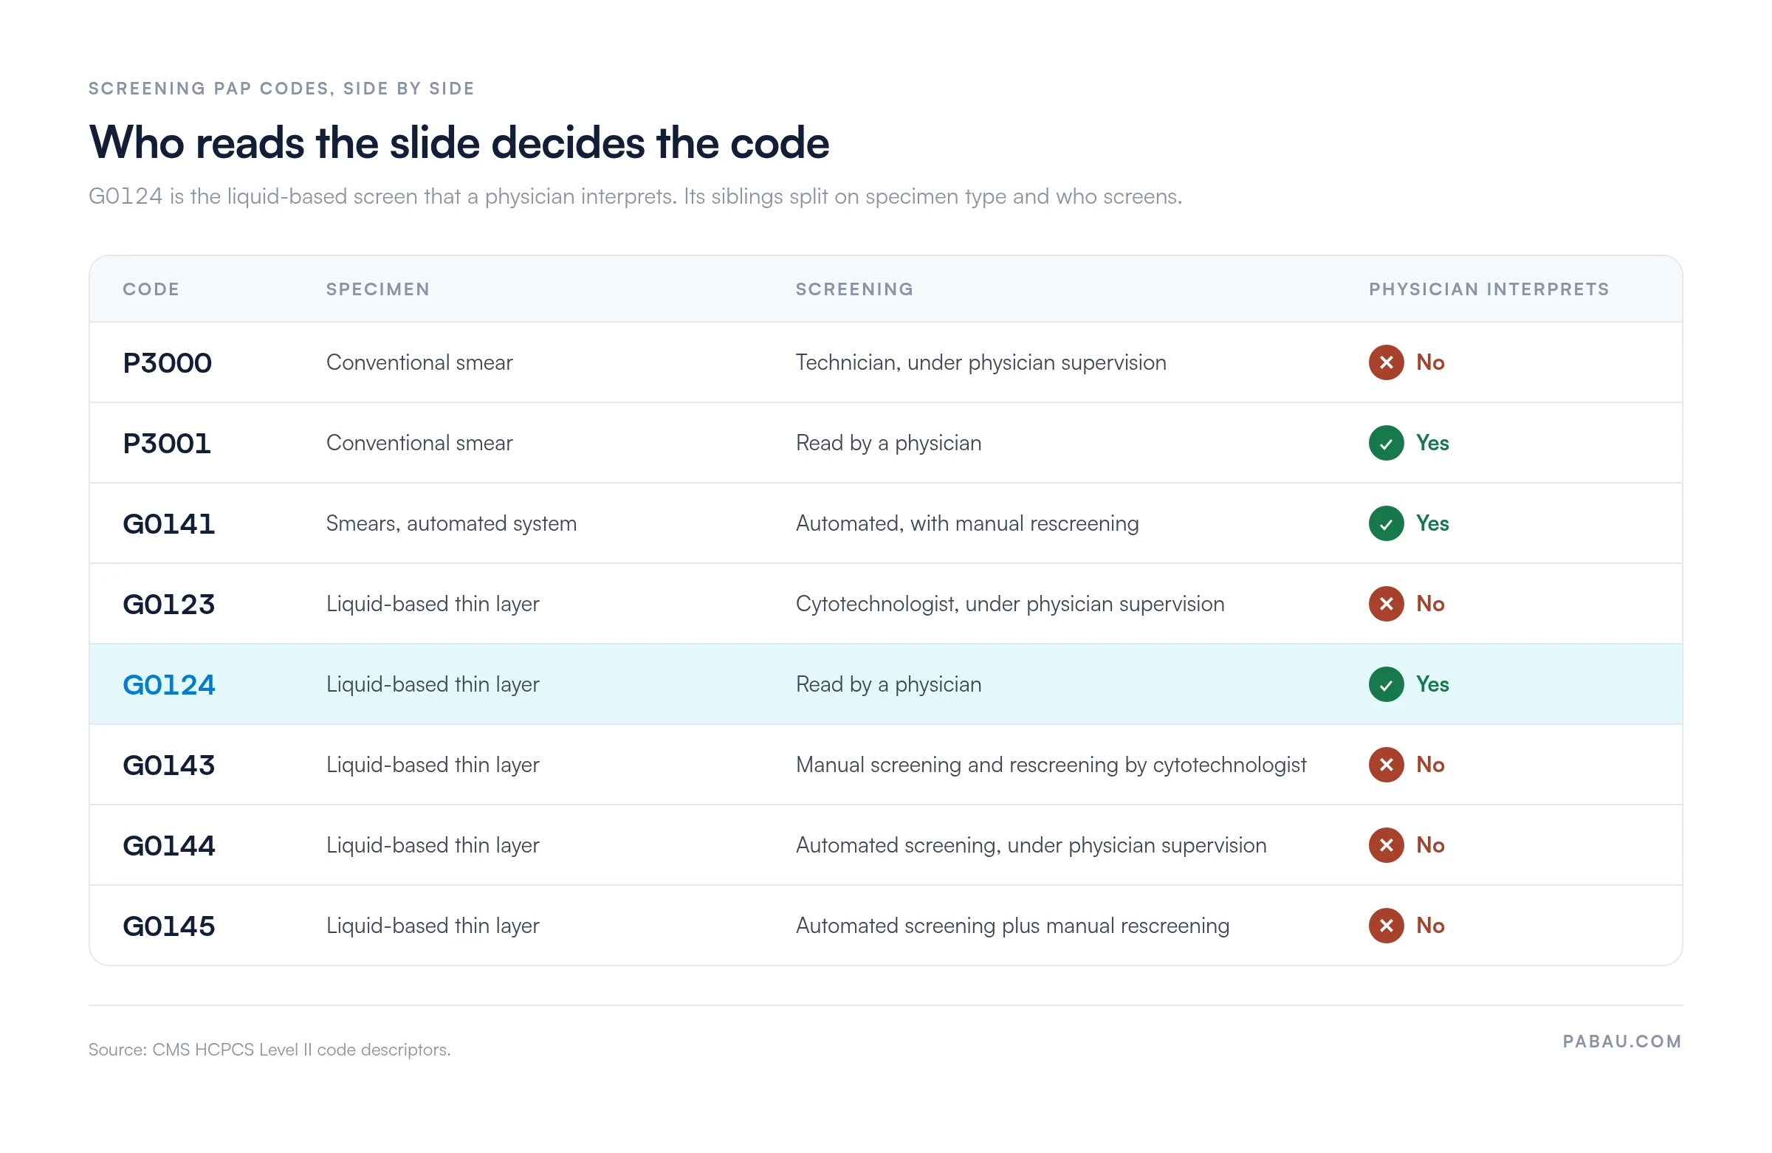Select the G0145 code cell
1772x1153 pixels.
click(x=169, y=926)
